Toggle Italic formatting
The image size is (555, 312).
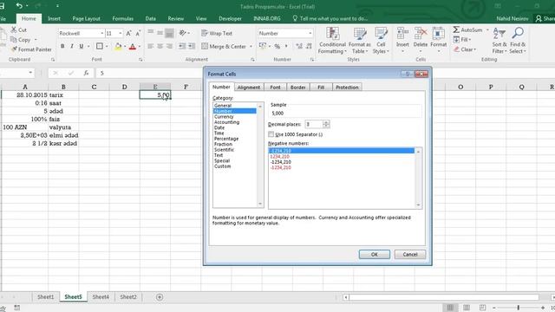coord(72,46)
